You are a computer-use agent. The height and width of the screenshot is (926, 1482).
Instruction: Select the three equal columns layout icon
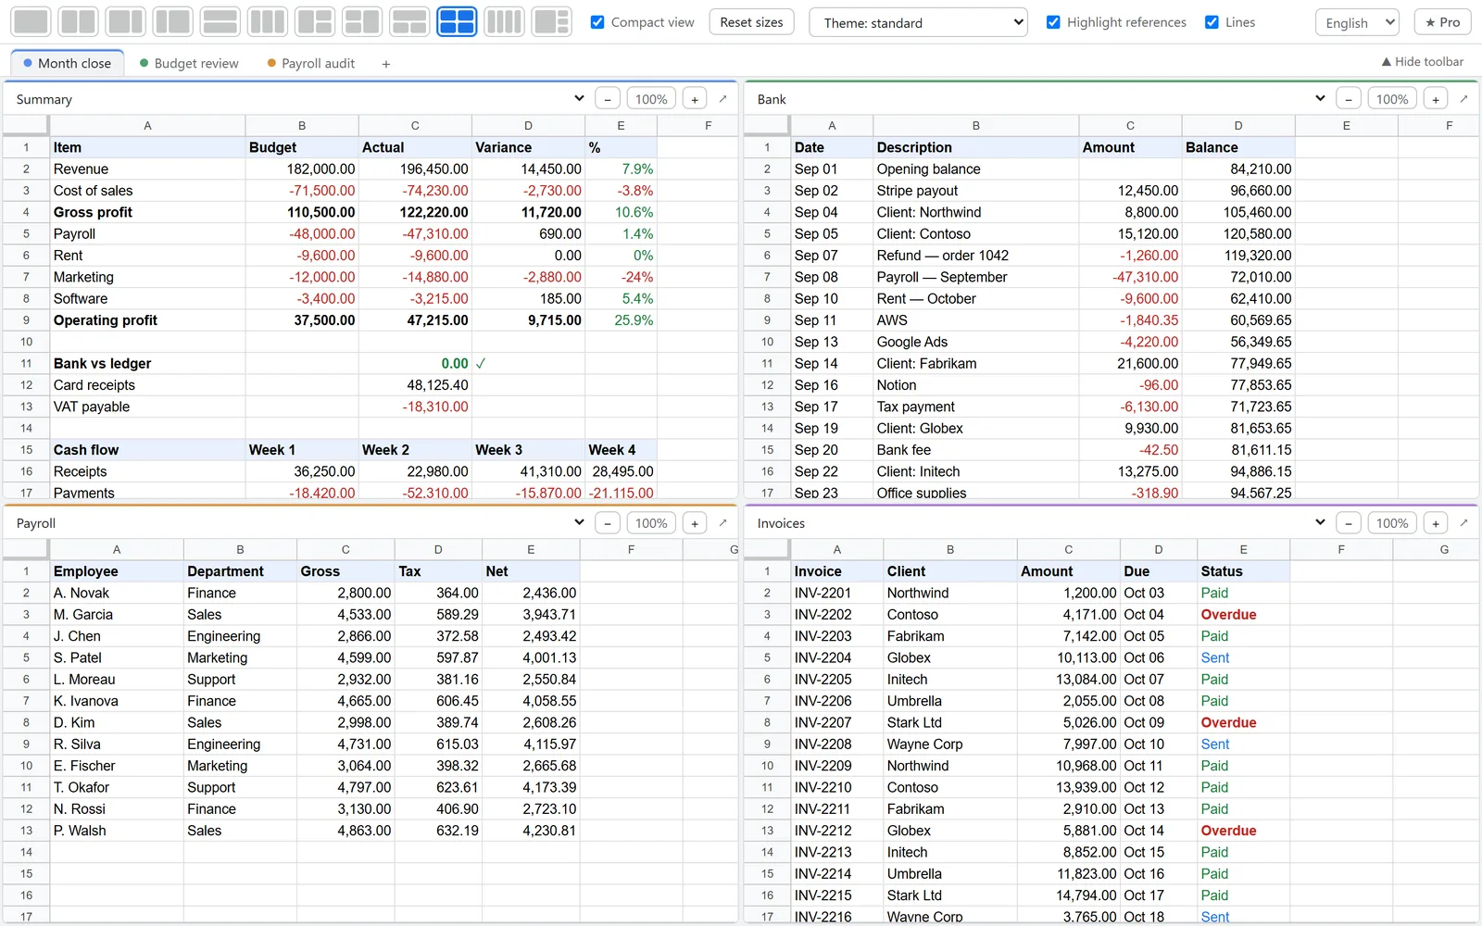click(x=268, y=21)
